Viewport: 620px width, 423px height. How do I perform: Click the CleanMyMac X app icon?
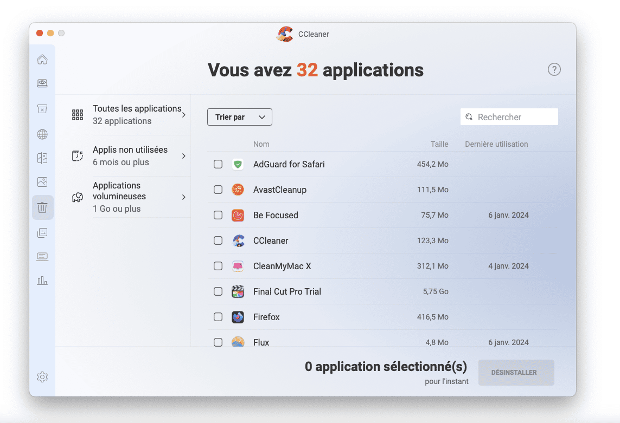(238, 266)
